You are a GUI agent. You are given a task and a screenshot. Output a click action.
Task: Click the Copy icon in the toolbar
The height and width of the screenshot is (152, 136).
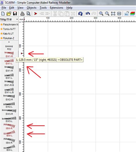61,14
